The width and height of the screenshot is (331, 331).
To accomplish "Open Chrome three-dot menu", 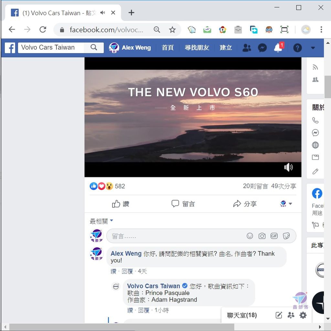I will [x=321, y=29].
